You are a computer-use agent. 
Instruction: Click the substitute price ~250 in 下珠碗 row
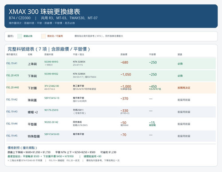pos(153,74)
